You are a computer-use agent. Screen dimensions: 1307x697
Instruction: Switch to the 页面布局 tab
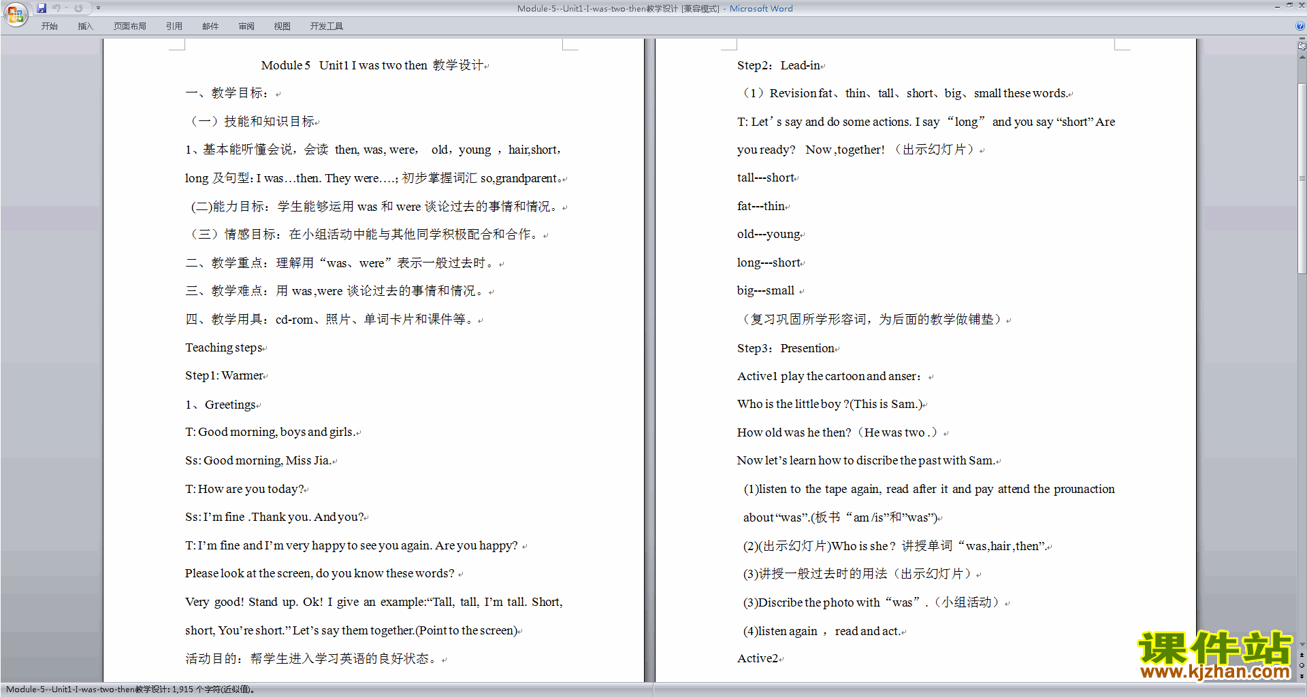(129, 26)
